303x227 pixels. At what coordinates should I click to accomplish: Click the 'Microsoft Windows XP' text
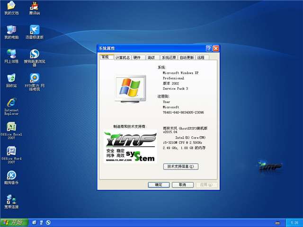(x=180, y=73)
